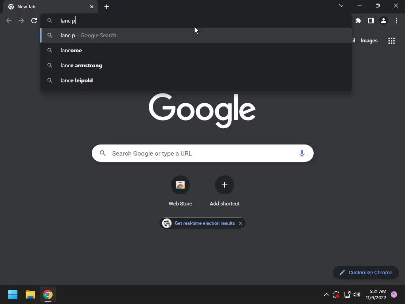
Task: Open Get real-time election results link
Action: (x=204, y=223)
